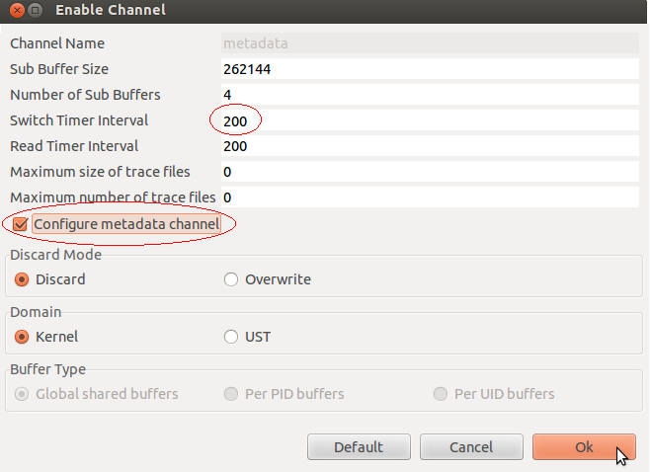Viewport: 650px width, 472px height.
Task: Select Per UID buffers radio button
Action: (441, 394)
